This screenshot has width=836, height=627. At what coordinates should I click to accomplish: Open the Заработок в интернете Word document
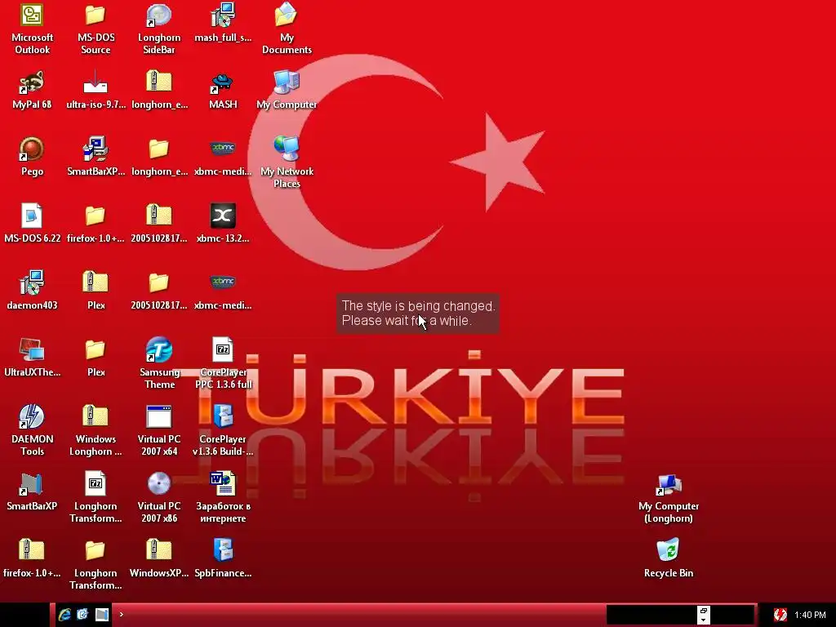point(223,484)
